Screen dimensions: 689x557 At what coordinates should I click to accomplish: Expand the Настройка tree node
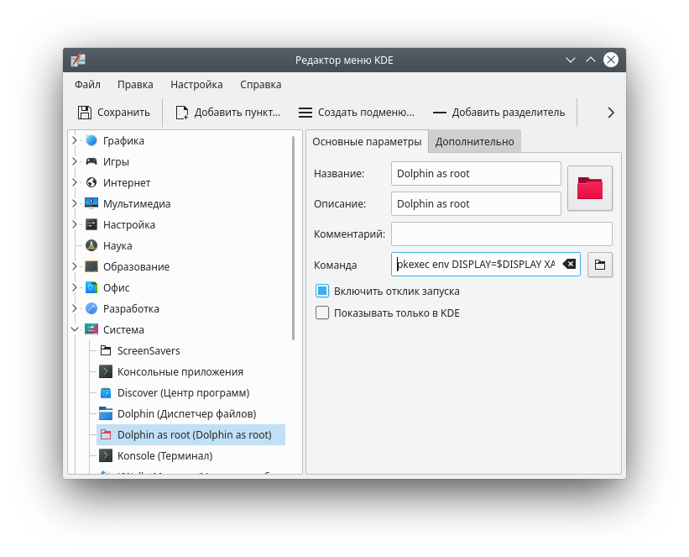[75, 224]
